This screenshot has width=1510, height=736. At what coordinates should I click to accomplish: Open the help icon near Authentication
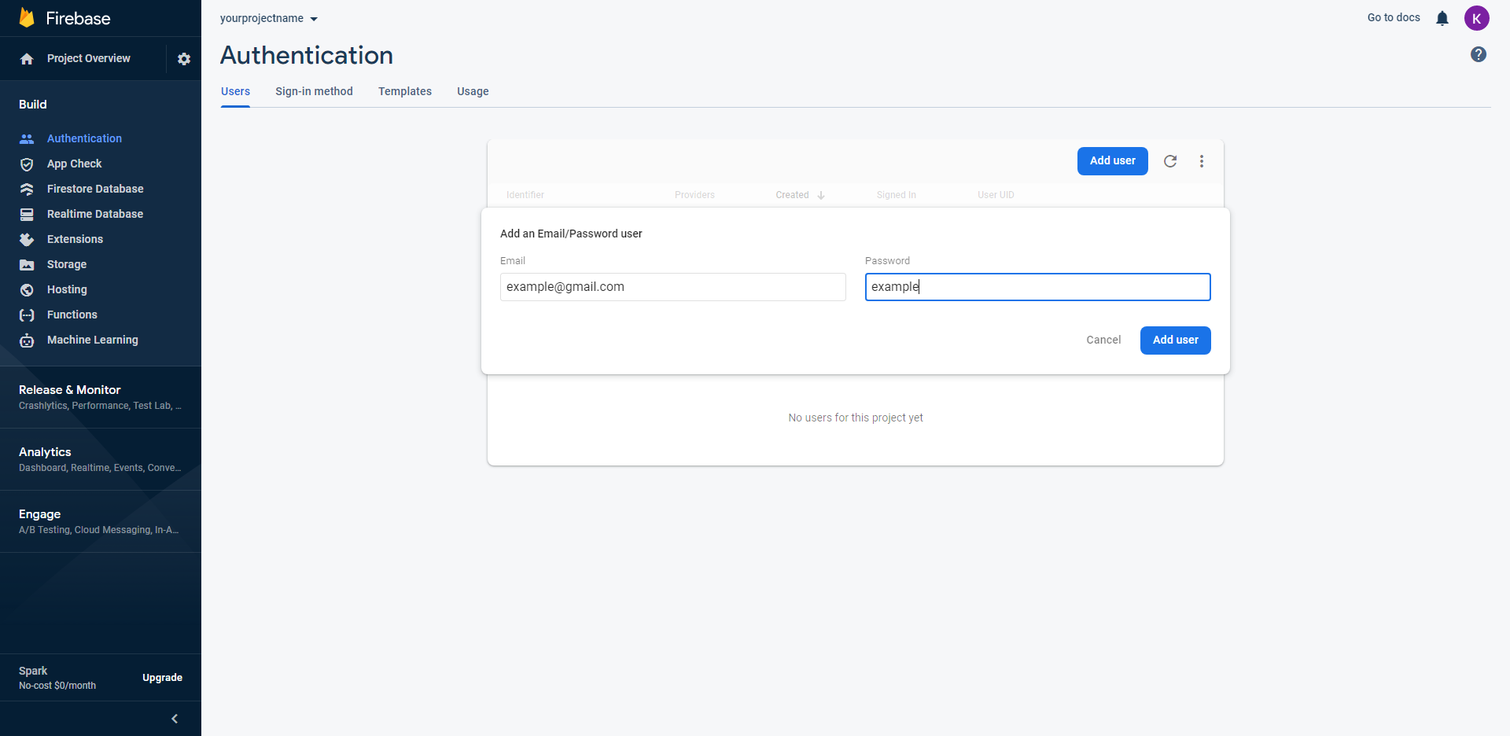pos(1479,54)
